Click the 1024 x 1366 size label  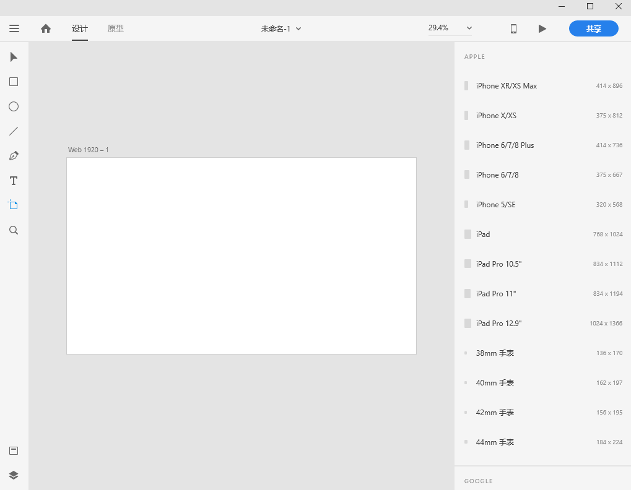(x=606, y=324)
